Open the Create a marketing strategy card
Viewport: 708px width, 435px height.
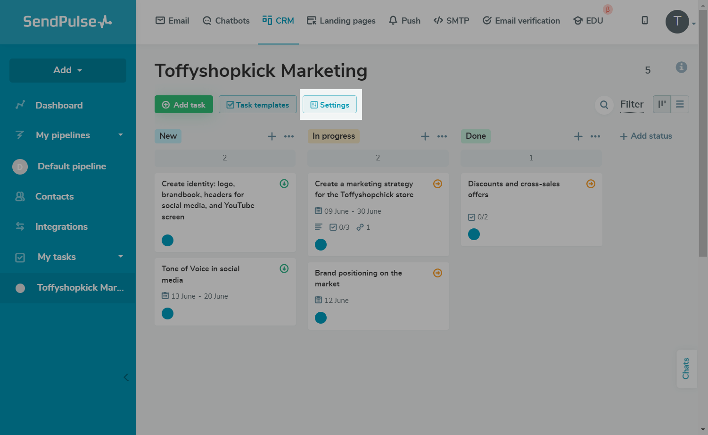(379, 215)
